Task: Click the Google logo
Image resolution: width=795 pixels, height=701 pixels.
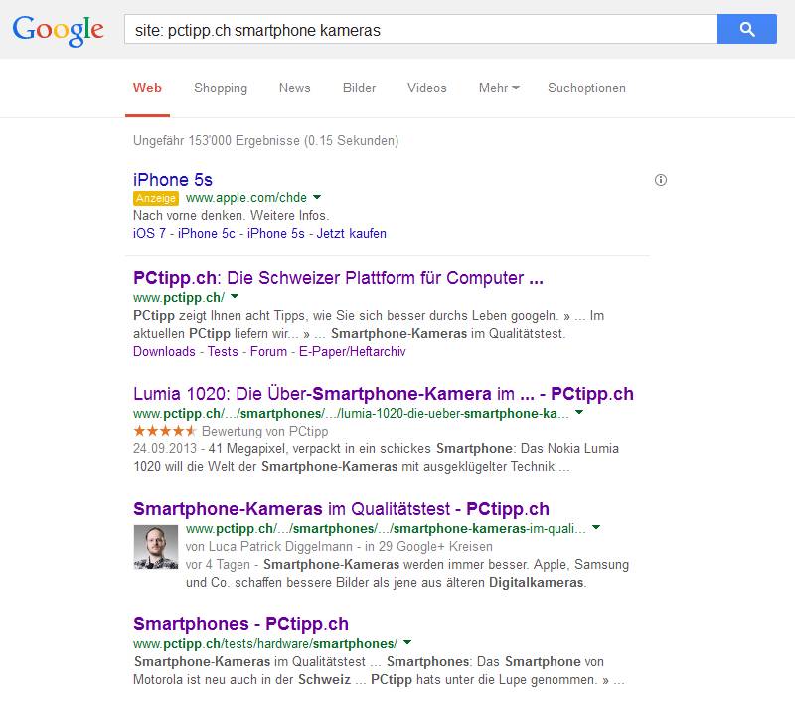Action: click(58, 30)
